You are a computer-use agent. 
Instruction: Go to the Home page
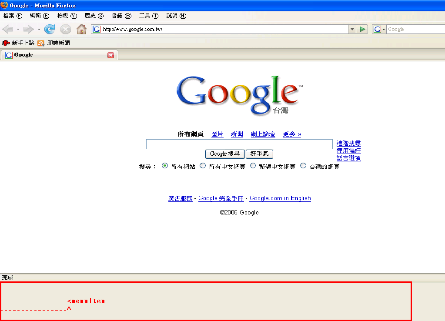tap(81, 29)
